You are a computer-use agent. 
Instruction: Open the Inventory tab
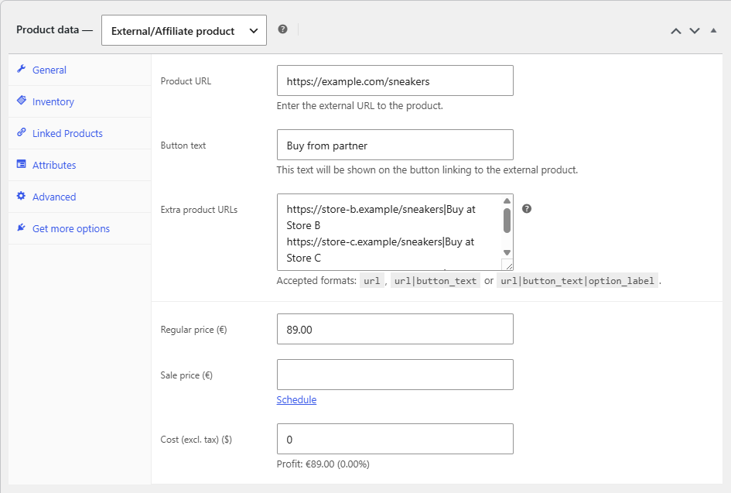(80, 101)
